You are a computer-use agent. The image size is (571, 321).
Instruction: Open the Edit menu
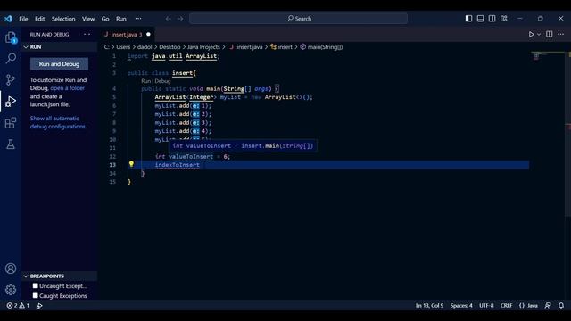coord(39,19)
